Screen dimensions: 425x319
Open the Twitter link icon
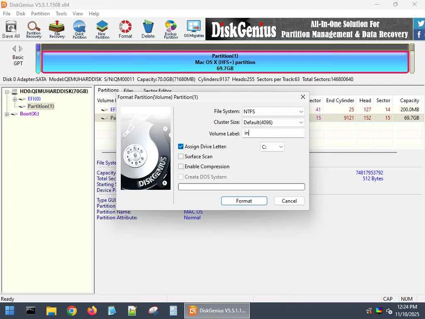420,23
